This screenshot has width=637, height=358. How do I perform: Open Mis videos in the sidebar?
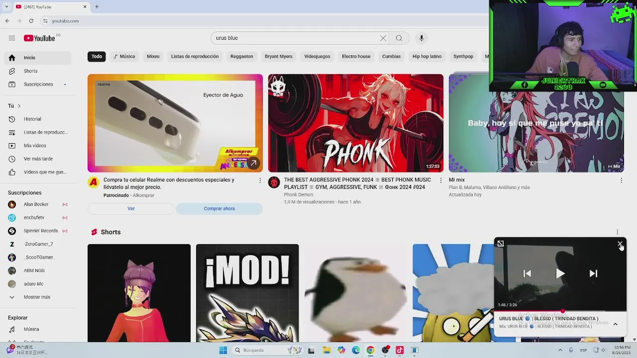37,146
